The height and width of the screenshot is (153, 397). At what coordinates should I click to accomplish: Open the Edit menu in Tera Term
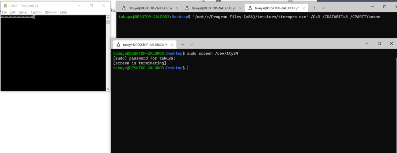[x=13, y=12]
